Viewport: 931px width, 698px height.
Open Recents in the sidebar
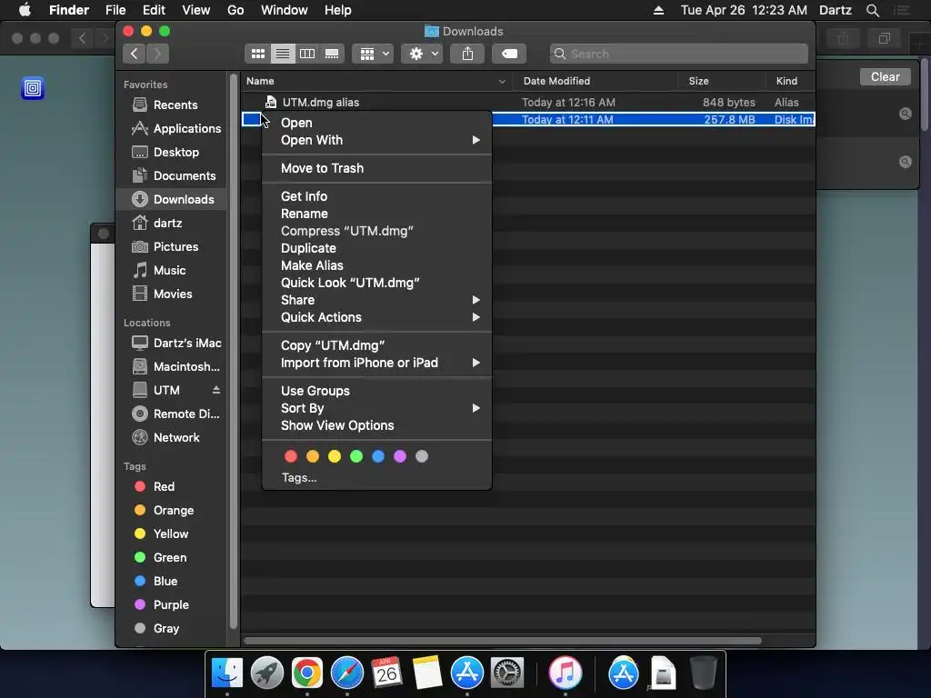point(171,105)
